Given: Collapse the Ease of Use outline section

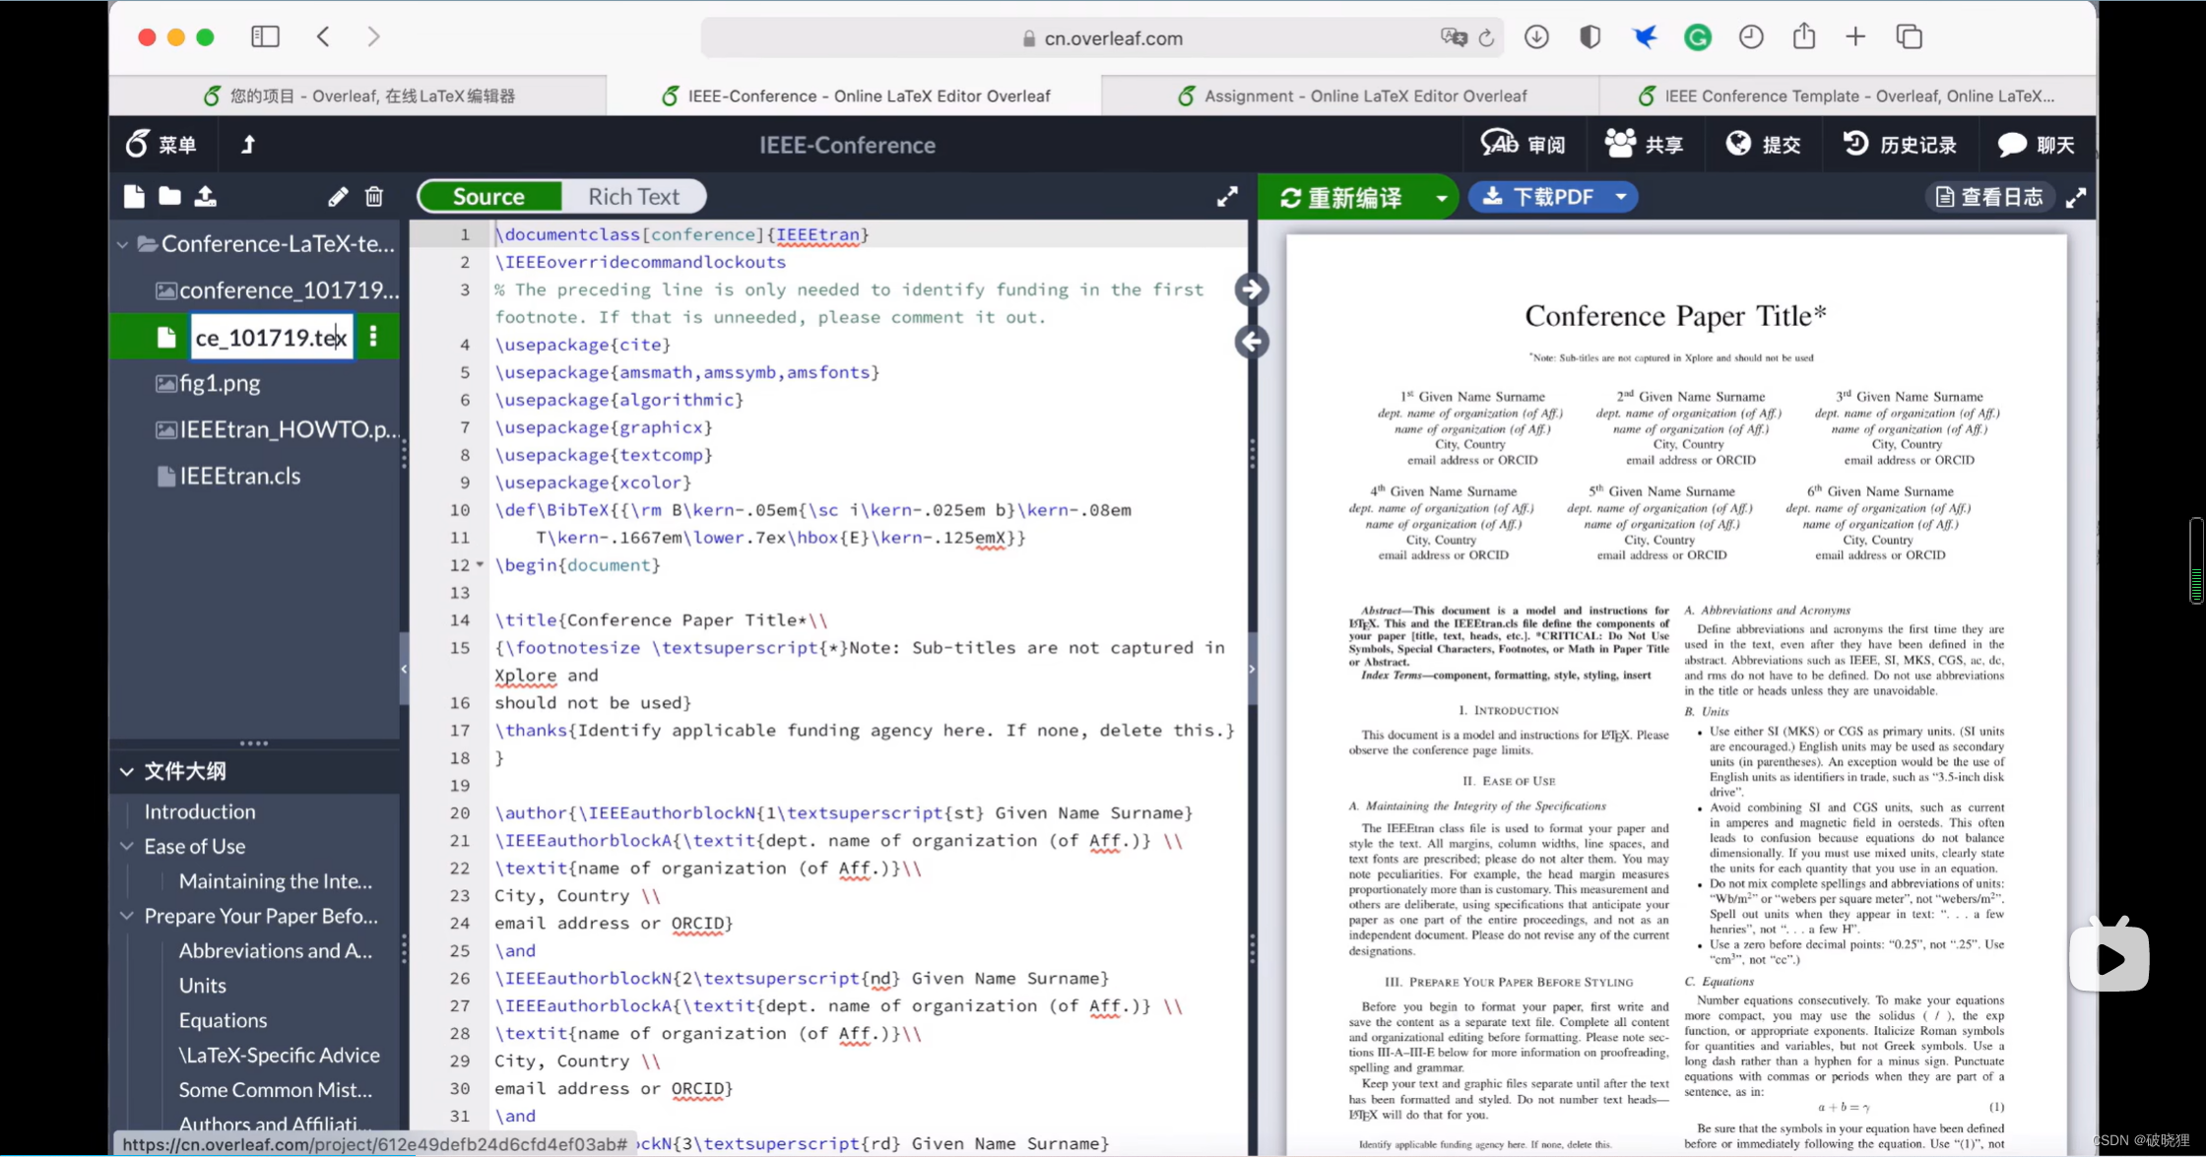Looking at the screenshot, I should [127, 846].
